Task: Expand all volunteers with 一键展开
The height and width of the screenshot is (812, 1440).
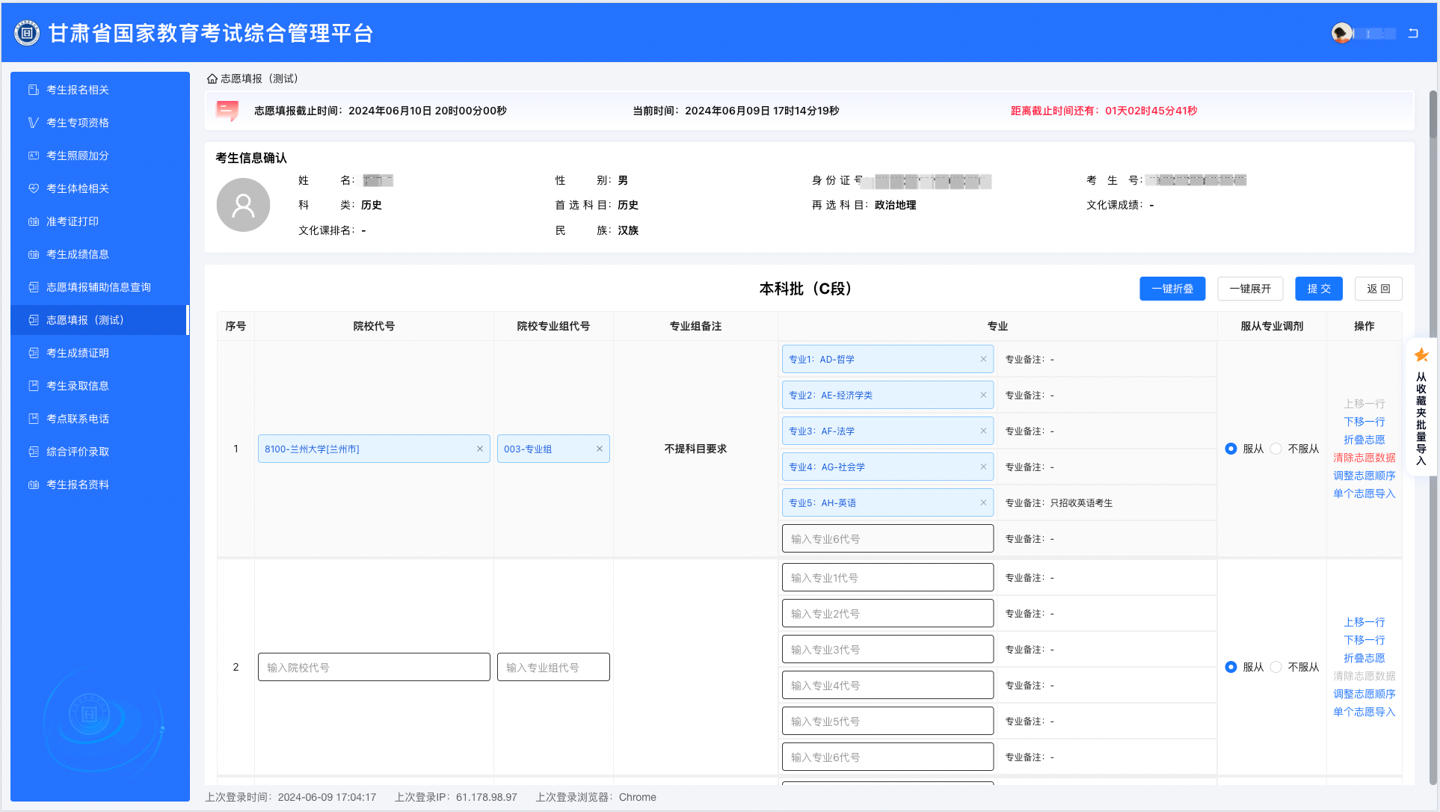Action: [1249, 289]
